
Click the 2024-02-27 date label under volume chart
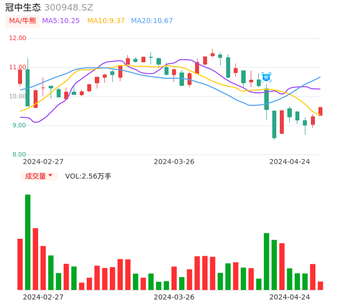(x=43, y=297)
